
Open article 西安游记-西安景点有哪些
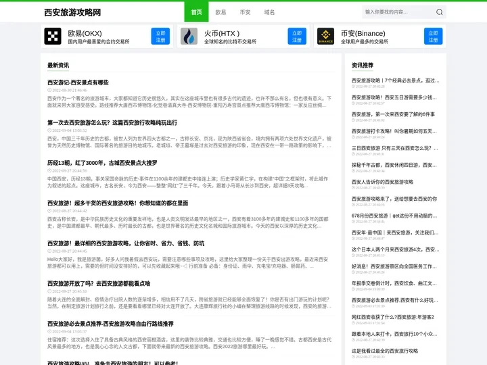pos(78,82)
